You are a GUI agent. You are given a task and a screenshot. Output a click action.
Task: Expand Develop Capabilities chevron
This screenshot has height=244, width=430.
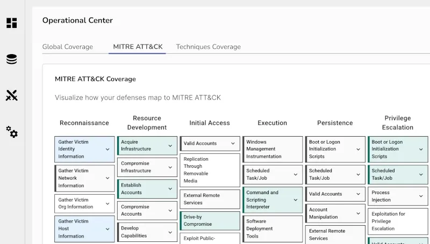pos(170,232)
